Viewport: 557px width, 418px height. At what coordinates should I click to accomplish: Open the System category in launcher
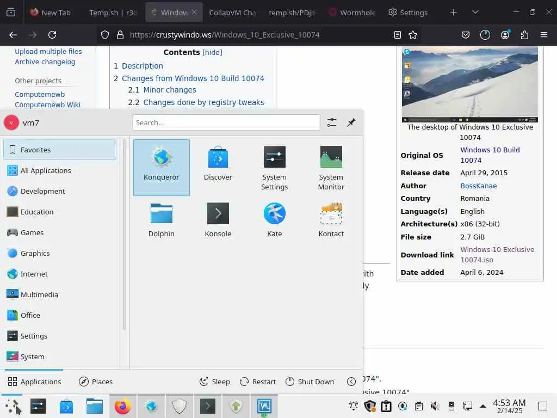[x=60, y=356]
